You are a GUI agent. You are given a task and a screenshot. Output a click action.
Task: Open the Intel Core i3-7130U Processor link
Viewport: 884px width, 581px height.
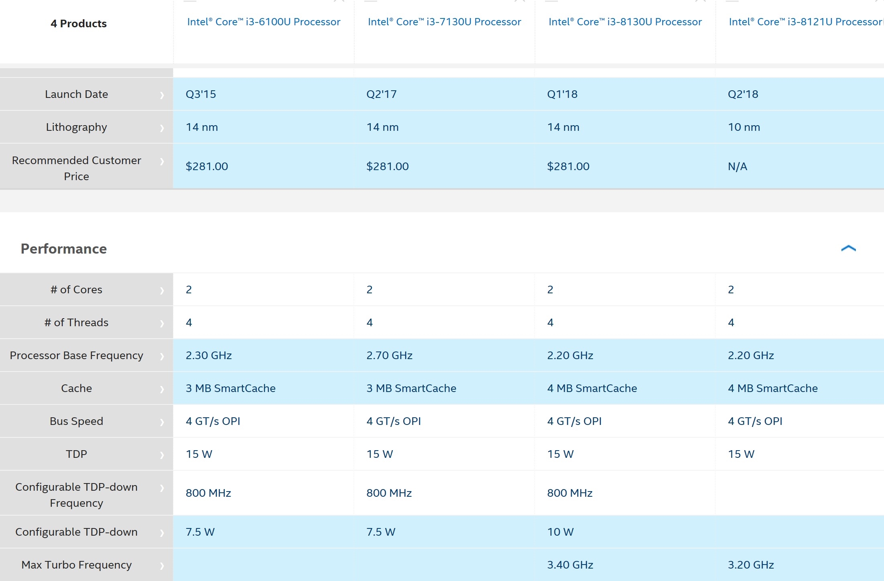click(x=444, y=22)
